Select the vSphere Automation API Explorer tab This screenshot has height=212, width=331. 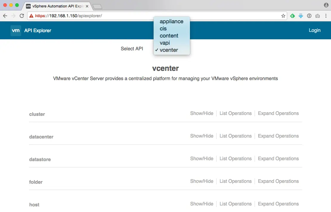[58, 6]
